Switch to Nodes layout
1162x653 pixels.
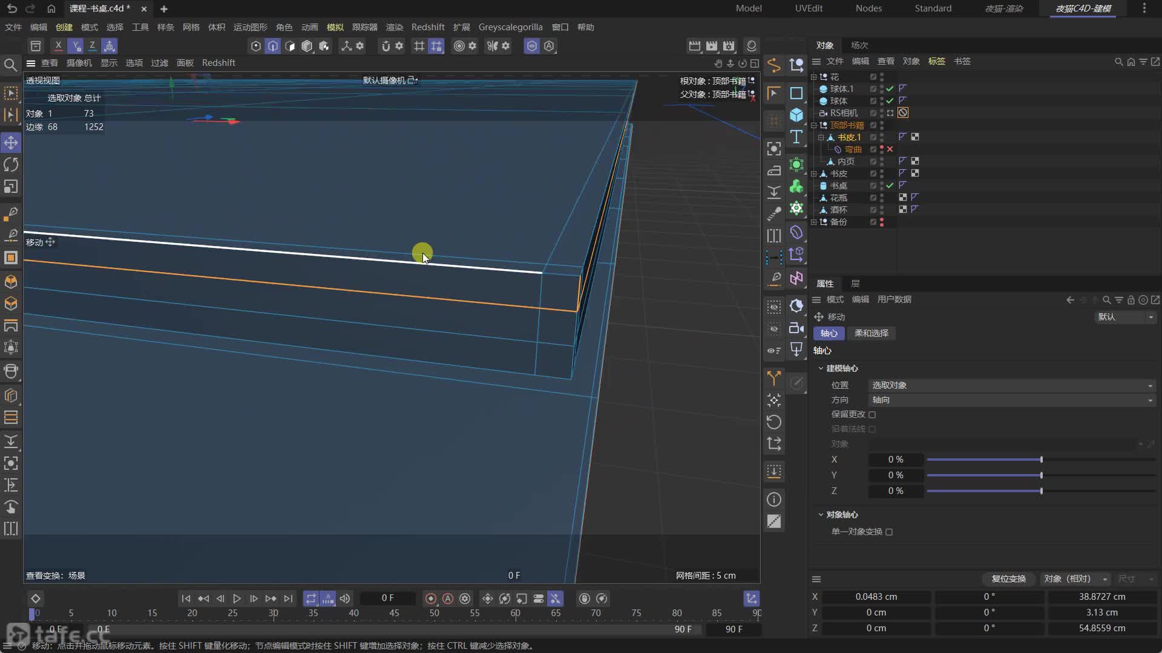pos(868,8)
